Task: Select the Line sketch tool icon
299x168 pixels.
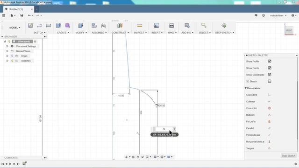Action: point(39,26)
